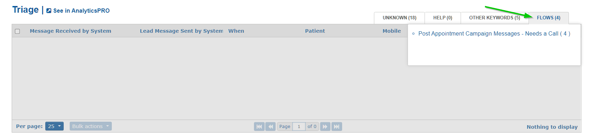
Task: Click the next page arrow icon
Action: [x=325, y=127]
